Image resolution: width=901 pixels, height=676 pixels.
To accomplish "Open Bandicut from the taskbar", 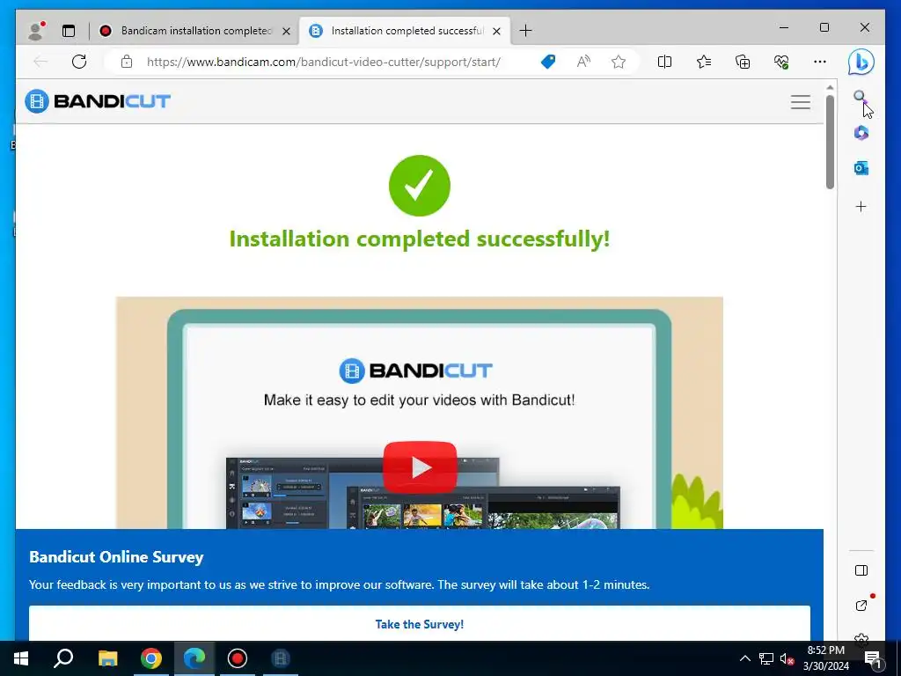I will tap(281, 658).
